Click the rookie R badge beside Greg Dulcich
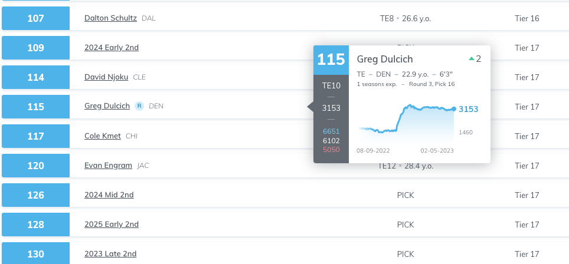 (139, 106)
